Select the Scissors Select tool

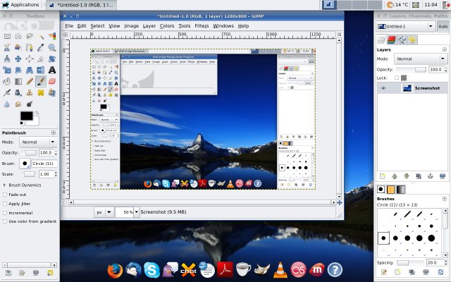(x=7, y=47)
